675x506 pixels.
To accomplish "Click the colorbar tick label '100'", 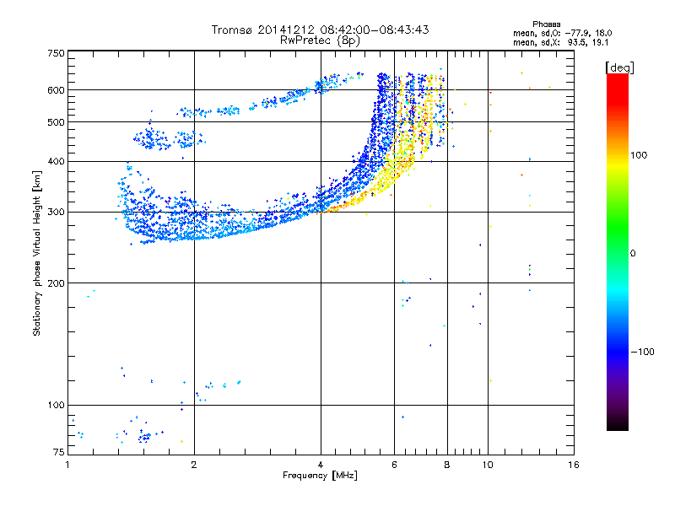I will click(x=639, y=155).
